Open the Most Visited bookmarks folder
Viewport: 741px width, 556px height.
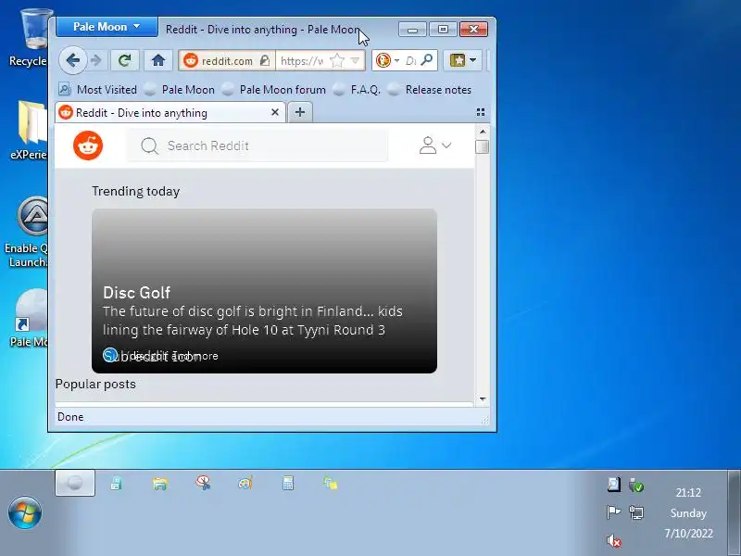[98, 89]
